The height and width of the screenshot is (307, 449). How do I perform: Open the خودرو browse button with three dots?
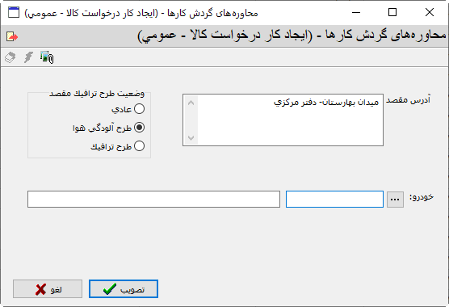[395, 200]
